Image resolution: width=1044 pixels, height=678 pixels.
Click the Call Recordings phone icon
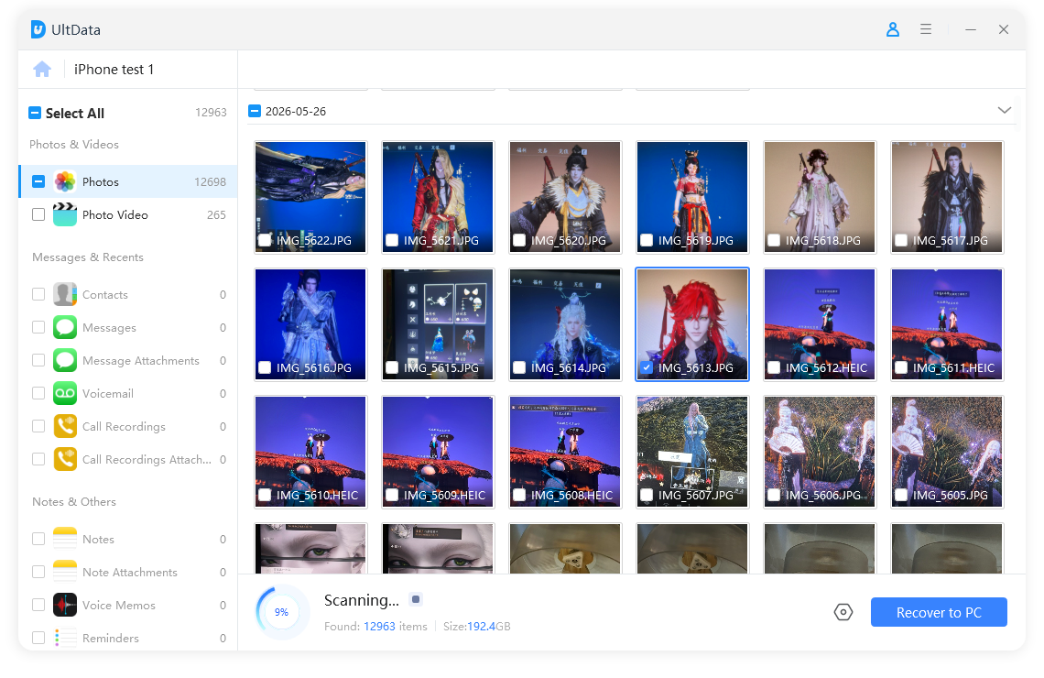coord(65,426)
